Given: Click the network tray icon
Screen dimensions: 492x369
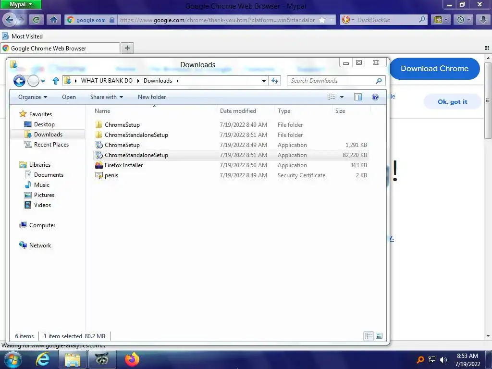Looking at the screenshot, I should (x=432, y=360).
